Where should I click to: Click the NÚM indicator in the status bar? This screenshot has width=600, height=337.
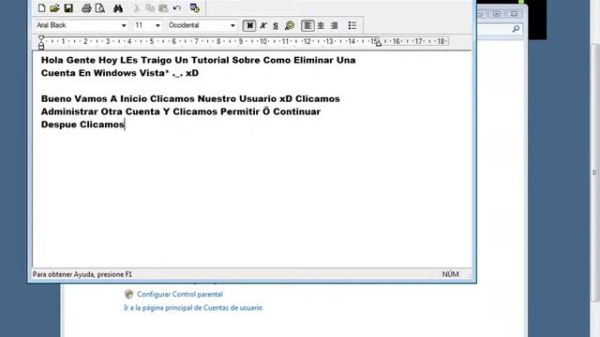[x=450, y=274]
